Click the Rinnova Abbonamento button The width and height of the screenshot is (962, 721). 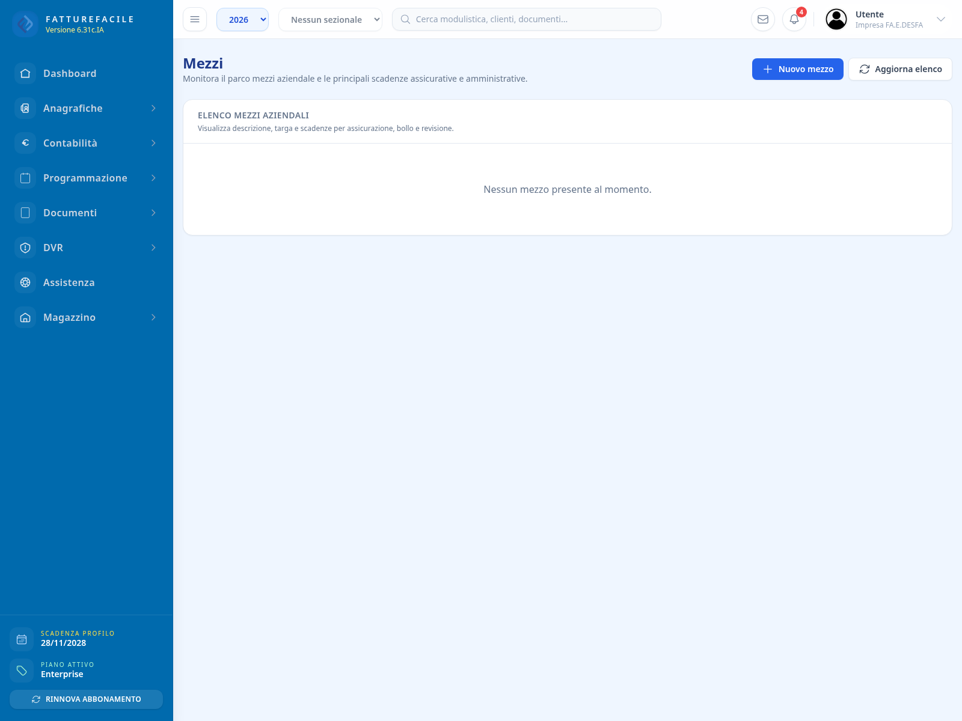pos(86,699)
